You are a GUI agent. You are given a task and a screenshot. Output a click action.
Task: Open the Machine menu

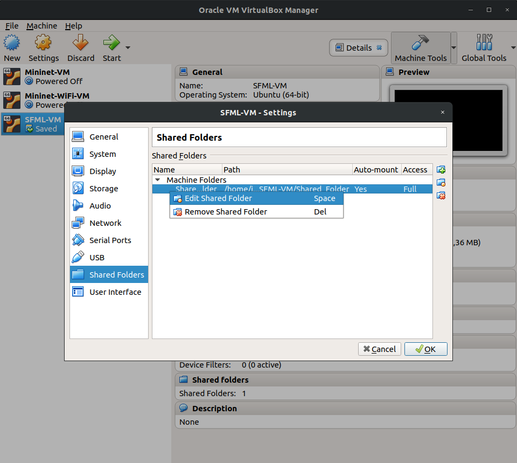click(41, 26)
